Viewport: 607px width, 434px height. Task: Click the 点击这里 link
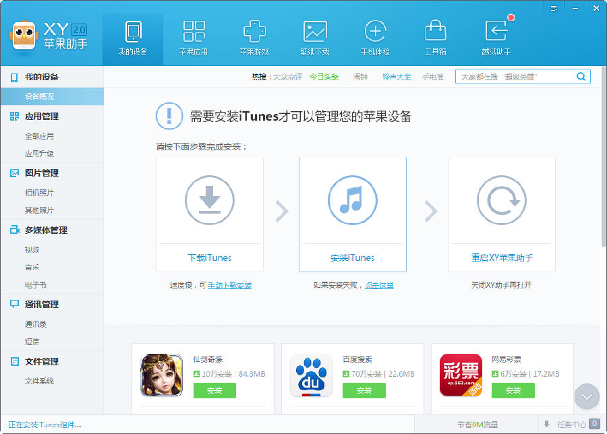(x=379, y=286)
